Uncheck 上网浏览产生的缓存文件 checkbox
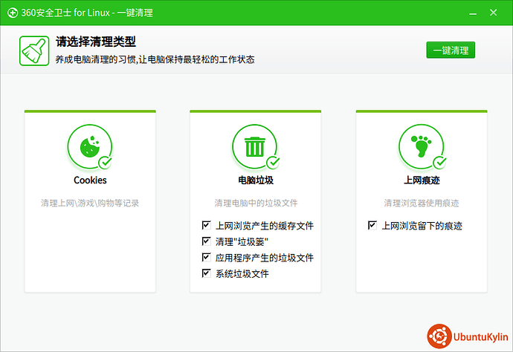 206,225
